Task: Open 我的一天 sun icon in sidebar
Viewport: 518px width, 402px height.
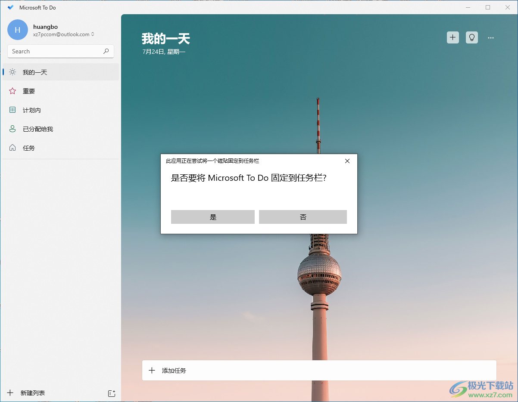Action: coord(12,72)
